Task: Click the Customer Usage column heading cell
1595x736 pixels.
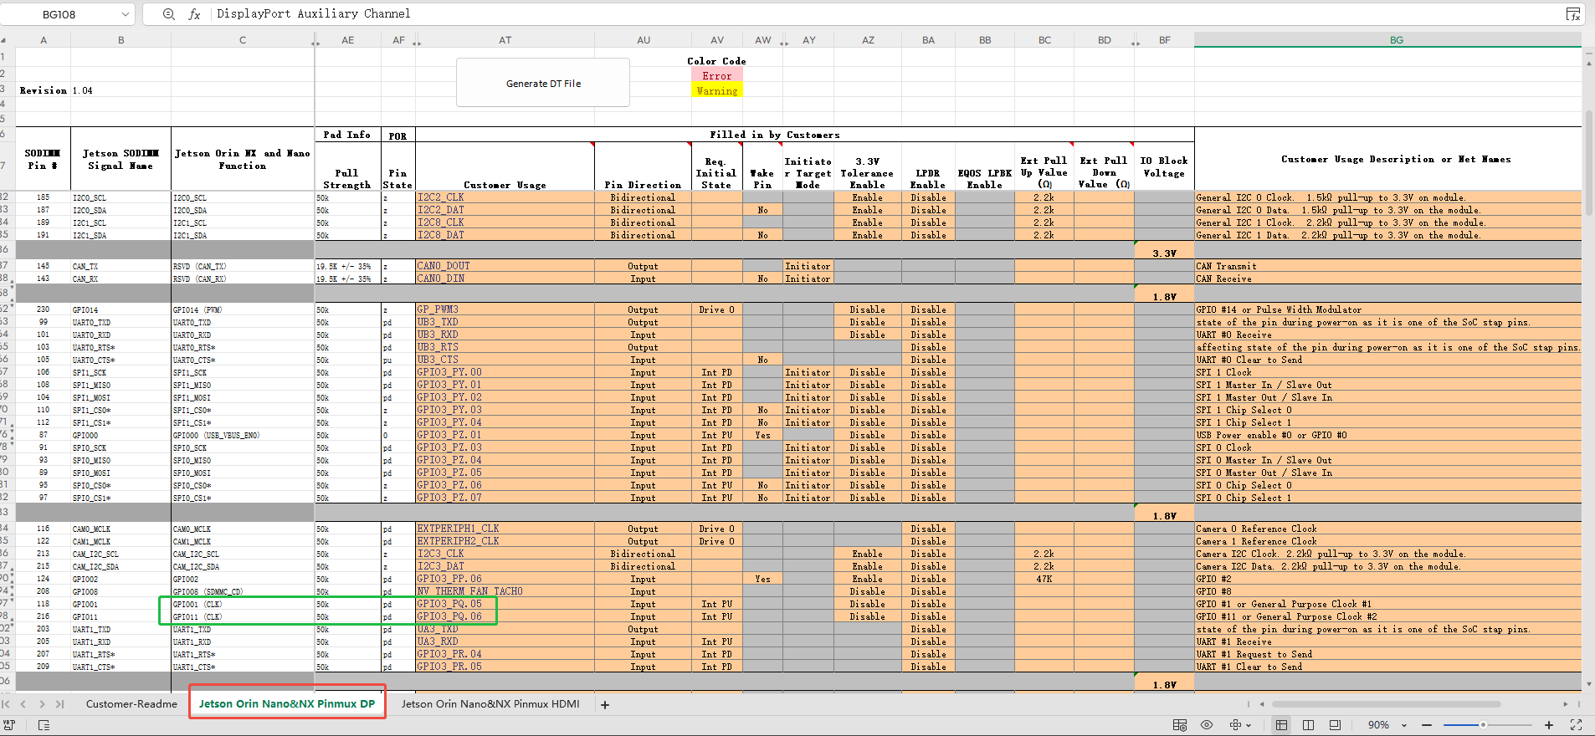Action: point(505,166)
